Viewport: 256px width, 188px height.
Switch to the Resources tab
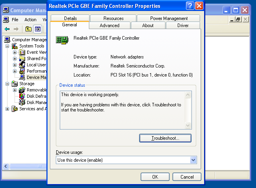coord(114,18)
